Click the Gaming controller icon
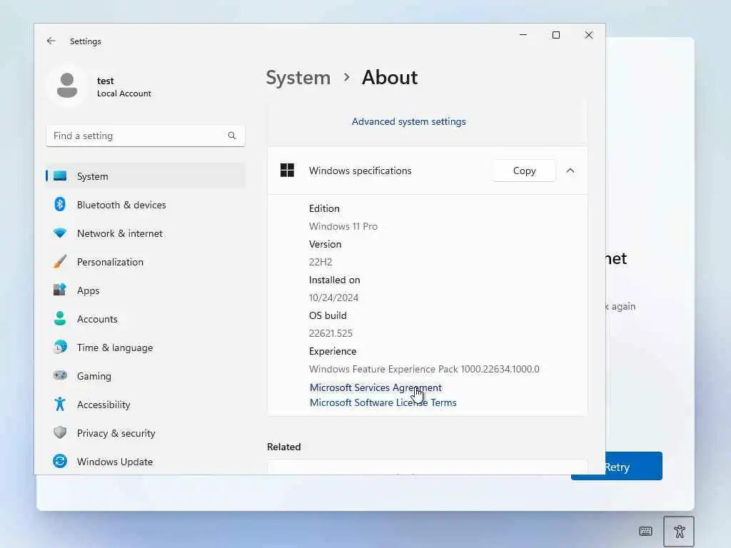This screenshot has height=548, width=731. pyautogui.click(x=60, y=375)
